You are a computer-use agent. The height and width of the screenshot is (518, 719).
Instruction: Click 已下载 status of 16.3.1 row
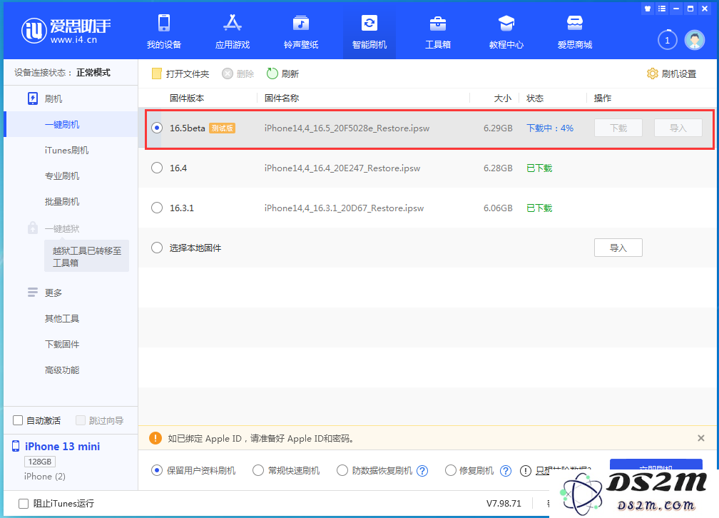coord(539,208)
